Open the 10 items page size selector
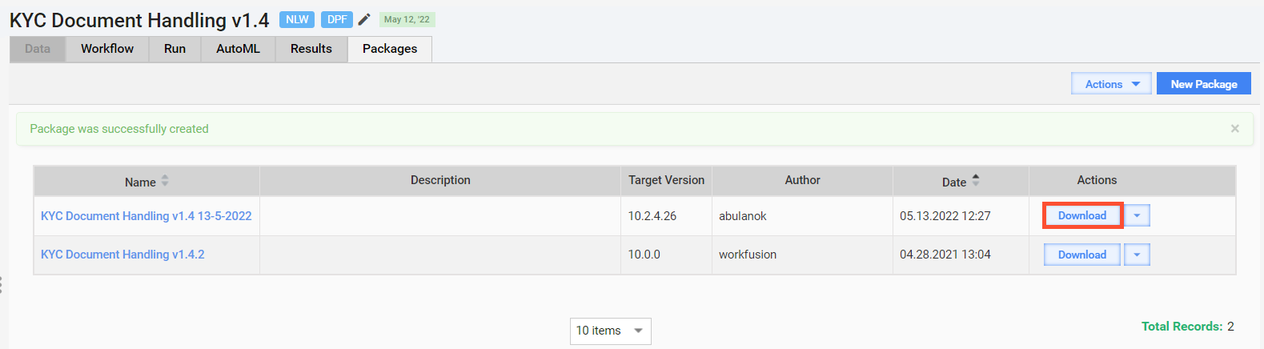Image resolution: width=1264 pixels, height=349 pixels. [x=610, y=331]
